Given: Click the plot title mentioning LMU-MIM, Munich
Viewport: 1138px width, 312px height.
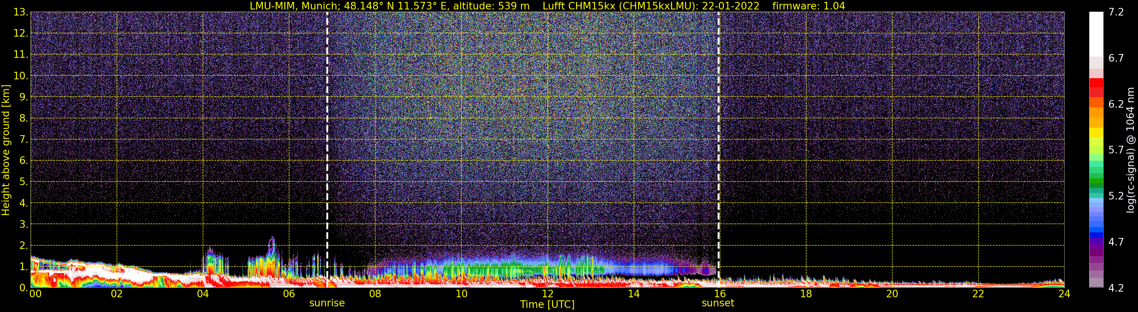Looking at the screenshot, I should pyautogui.click(x=547, y=6).
